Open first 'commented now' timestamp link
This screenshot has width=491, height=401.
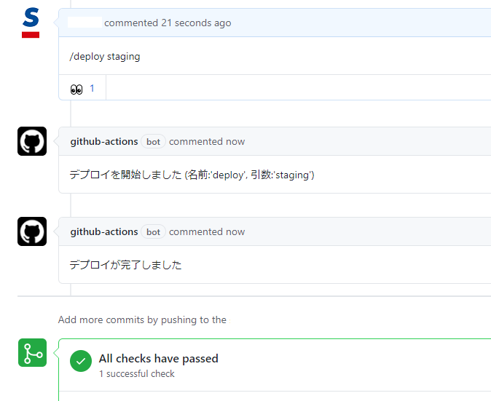pos(207,142)
